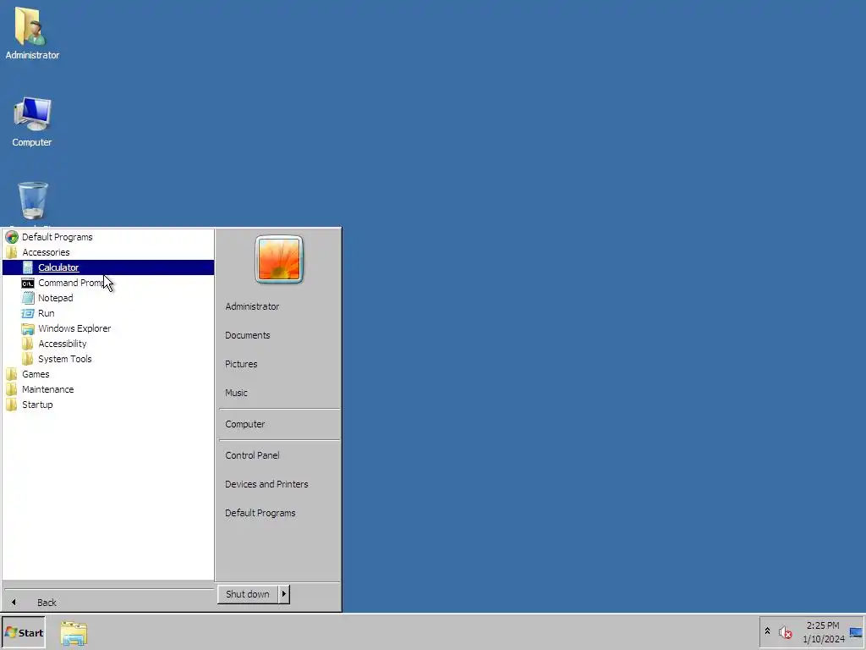Click the Games folder icon
866x650 pixels.
(x=12, y=374)
